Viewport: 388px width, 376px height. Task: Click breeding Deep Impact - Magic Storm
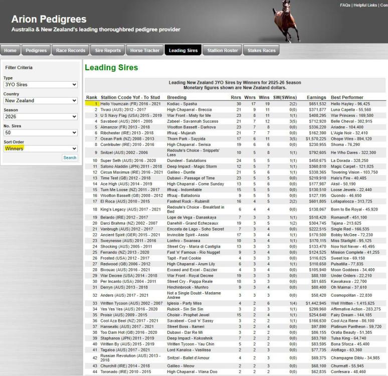coord(192,166)
